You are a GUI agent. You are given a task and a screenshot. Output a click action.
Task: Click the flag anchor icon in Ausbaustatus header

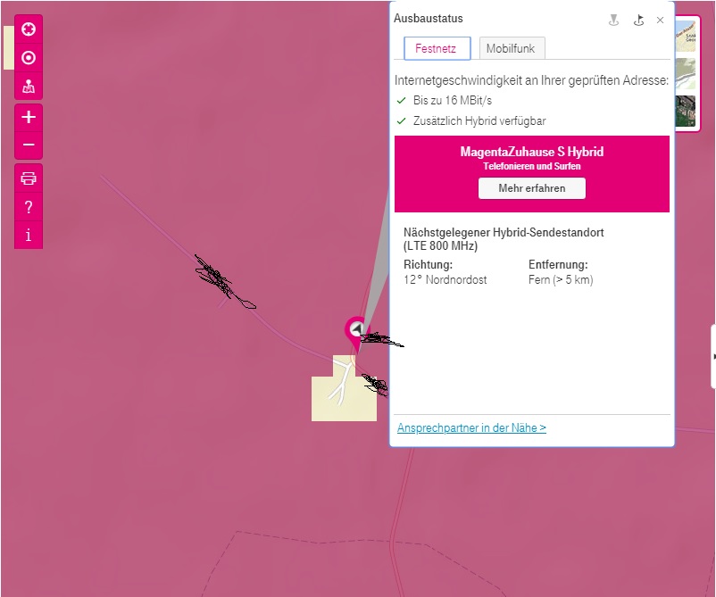[638, 21]
